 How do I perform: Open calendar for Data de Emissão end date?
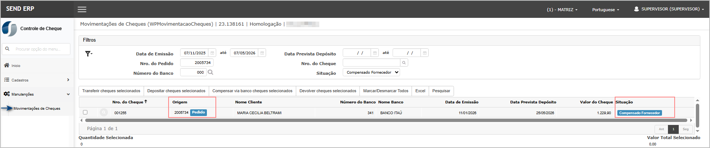tap(262, 53)
